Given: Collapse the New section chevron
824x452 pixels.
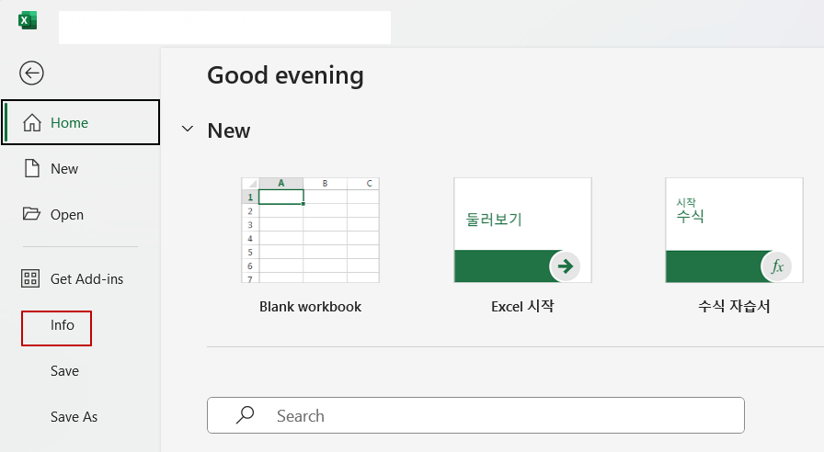Looking at the screenshot, I should click(188, 130).
